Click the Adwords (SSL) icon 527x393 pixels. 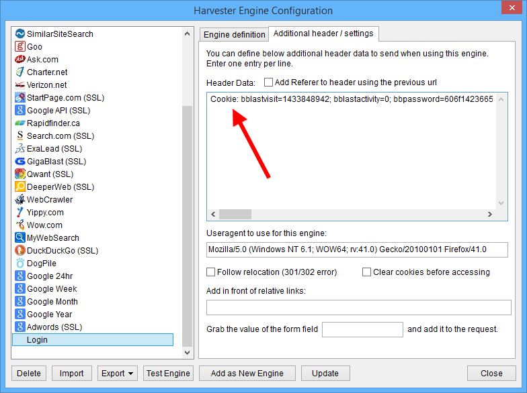[x=20, y=327]
